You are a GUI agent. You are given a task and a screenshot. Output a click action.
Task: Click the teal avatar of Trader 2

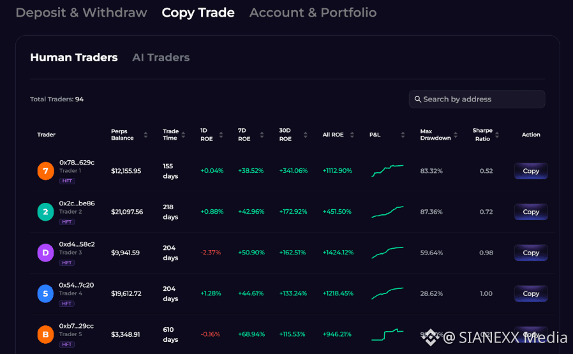click(45, 212)
